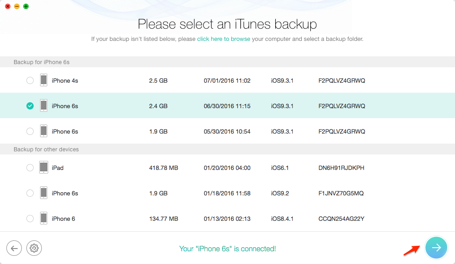Screen dimensions: 455x264
Task: Click the 'iPhone 6' device name
Action: pos(63,219)
